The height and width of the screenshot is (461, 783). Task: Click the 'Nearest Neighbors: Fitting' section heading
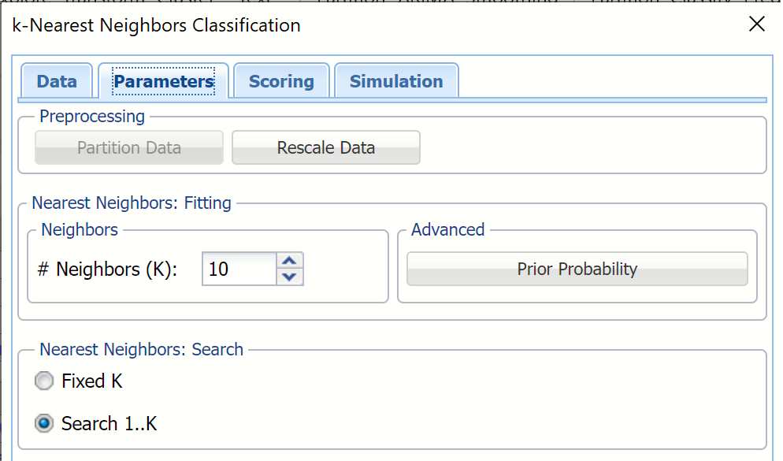(132, 203)
